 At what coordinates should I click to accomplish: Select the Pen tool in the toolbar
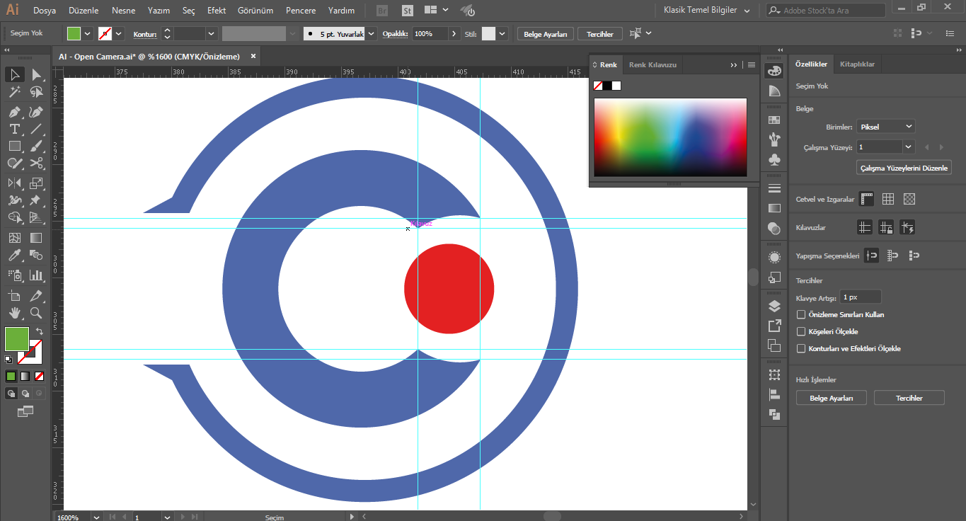tap(14, 112)
